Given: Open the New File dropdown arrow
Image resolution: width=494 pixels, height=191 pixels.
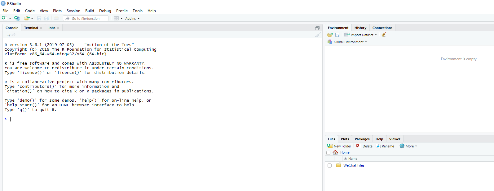Looking at the screenshot, I should tap(10, 19).
